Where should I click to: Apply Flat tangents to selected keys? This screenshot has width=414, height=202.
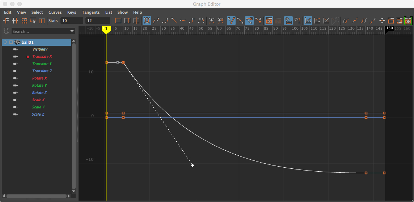(183, 21)
